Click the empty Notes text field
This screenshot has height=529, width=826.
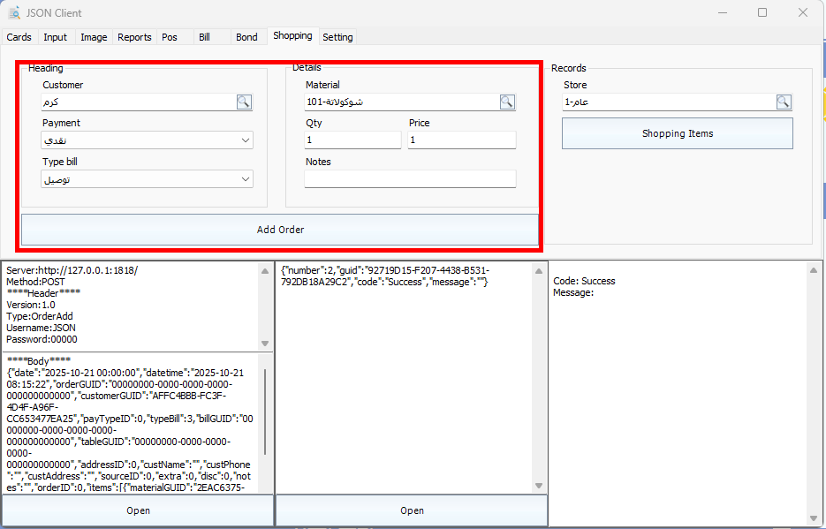pos(410,179)
